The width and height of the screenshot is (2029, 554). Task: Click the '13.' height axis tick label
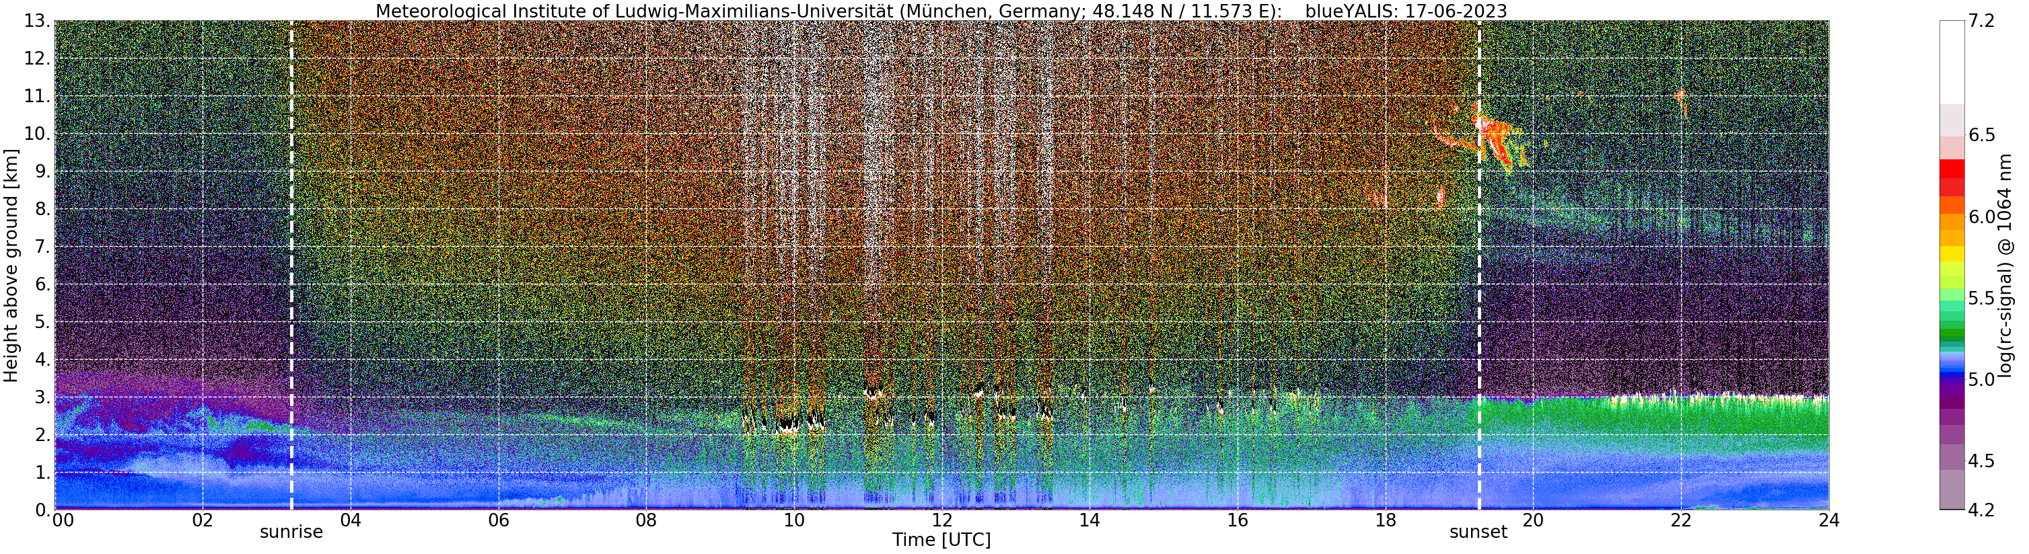(x=36, y=22)
